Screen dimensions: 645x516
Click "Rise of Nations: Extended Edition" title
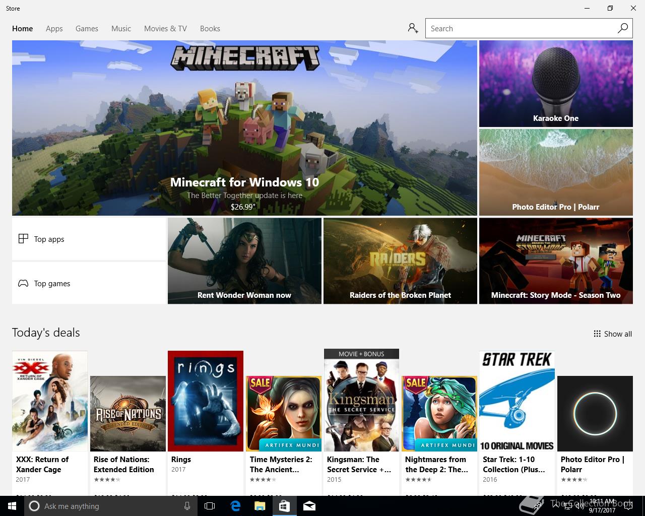click(x=124, y=464)
